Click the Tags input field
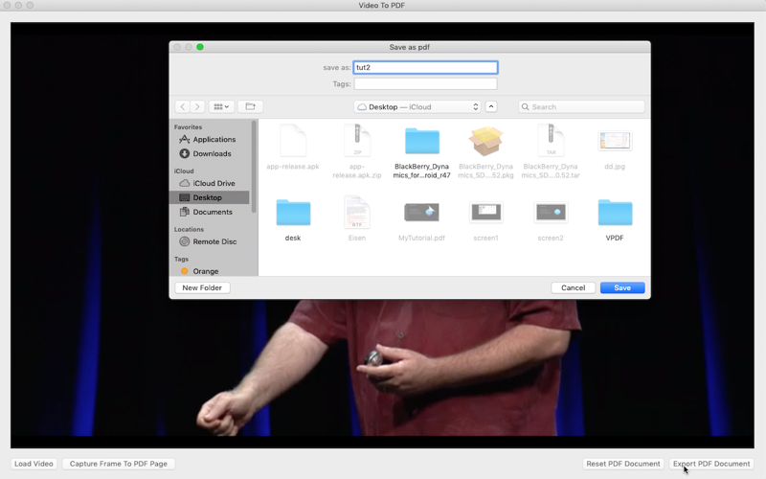Viewport: 766px width, 479px height. click(x=425, y=83)
